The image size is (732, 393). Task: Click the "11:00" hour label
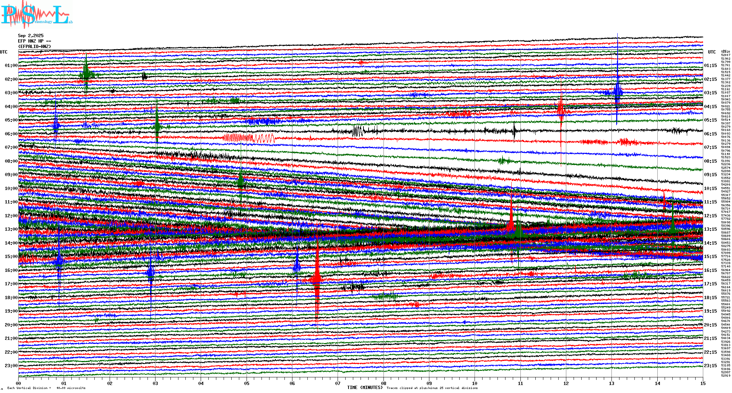[x=11, y=202]
